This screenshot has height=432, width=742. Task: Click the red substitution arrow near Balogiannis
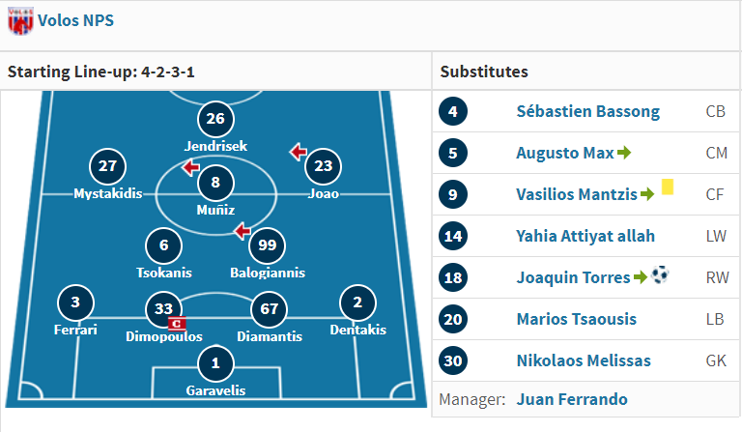click(243, 231)
